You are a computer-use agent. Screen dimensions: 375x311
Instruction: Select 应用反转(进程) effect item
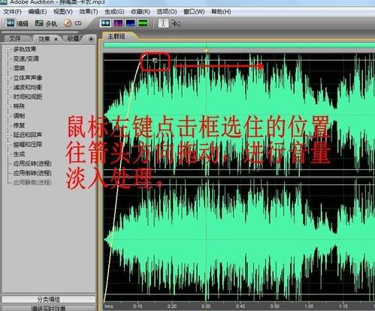click(32, 163)
